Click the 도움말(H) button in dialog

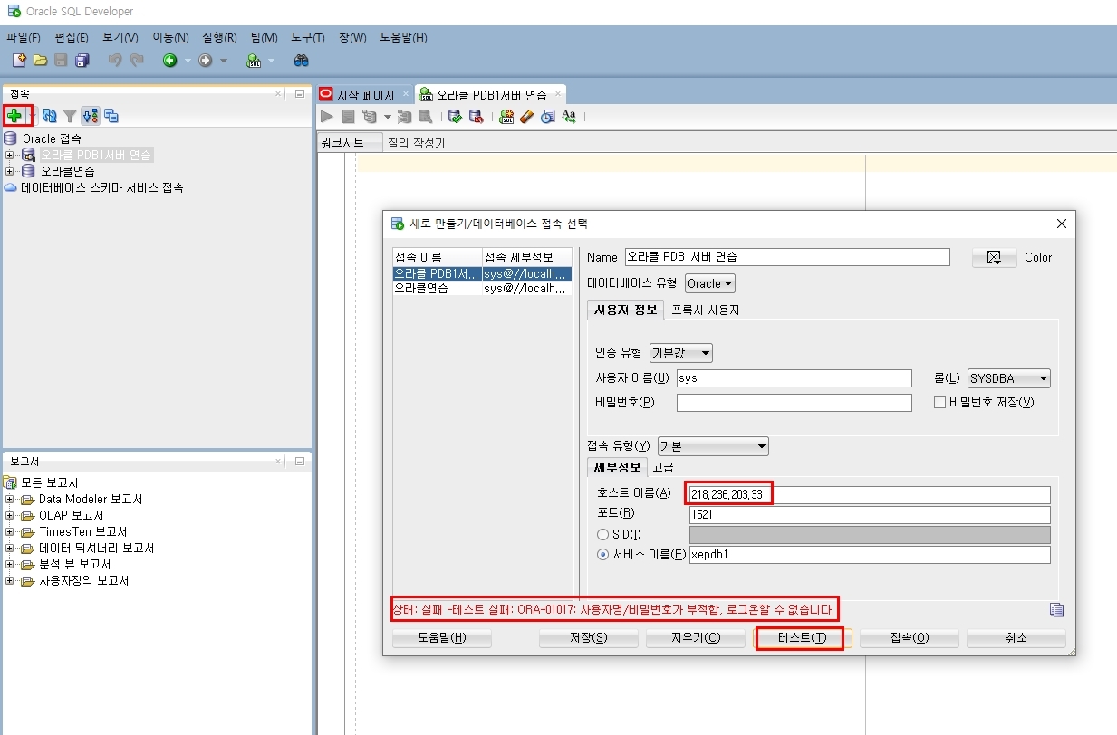click(442, 638)
